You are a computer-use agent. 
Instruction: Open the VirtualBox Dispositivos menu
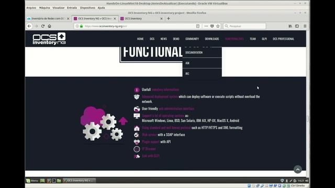tap(87, 8)
